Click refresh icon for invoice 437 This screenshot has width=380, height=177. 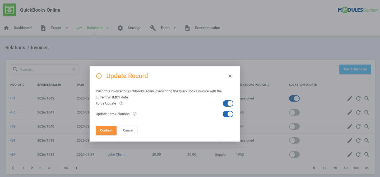pyautogui.click(x=358, y=155)
